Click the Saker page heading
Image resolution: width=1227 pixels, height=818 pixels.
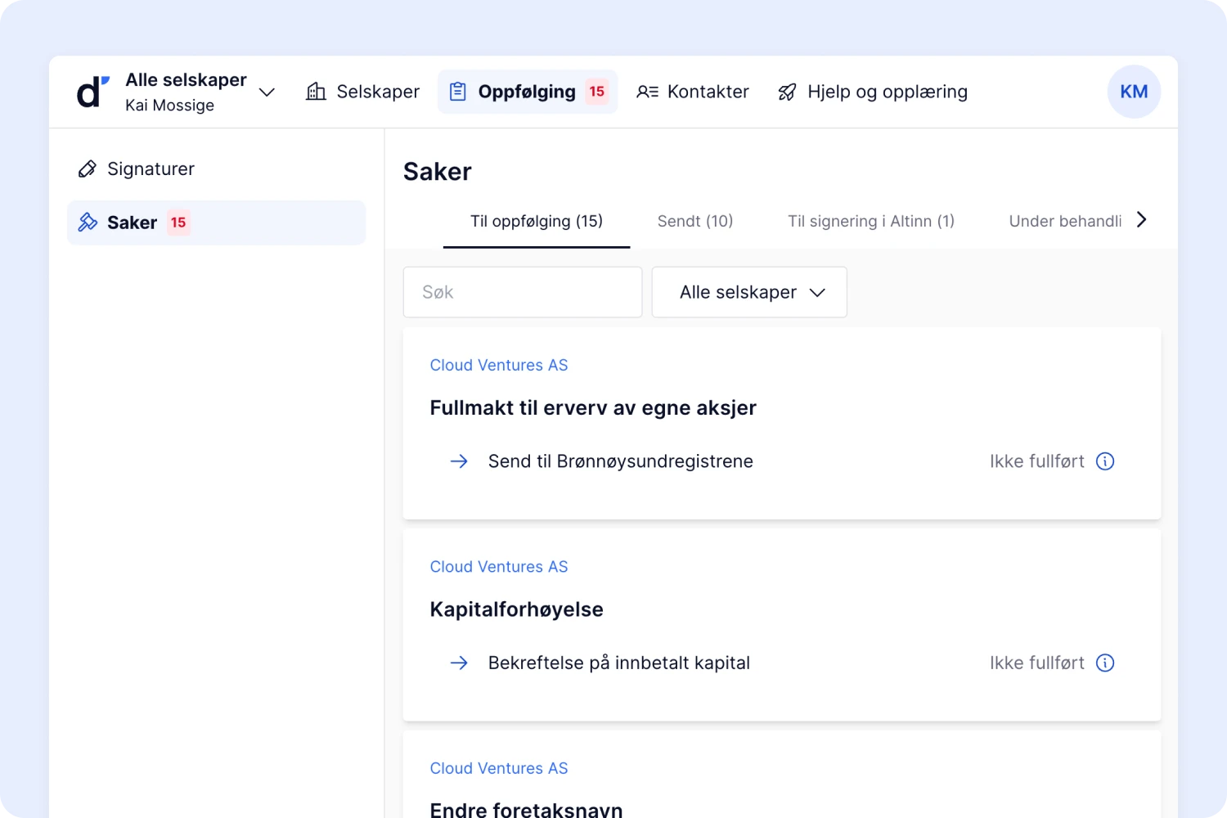point(438,172)
